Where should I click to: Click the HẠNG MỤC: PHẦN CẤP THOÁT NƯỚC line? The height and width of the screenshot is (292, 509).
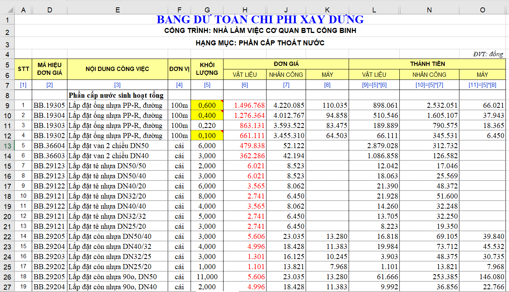tap(260, 43)
